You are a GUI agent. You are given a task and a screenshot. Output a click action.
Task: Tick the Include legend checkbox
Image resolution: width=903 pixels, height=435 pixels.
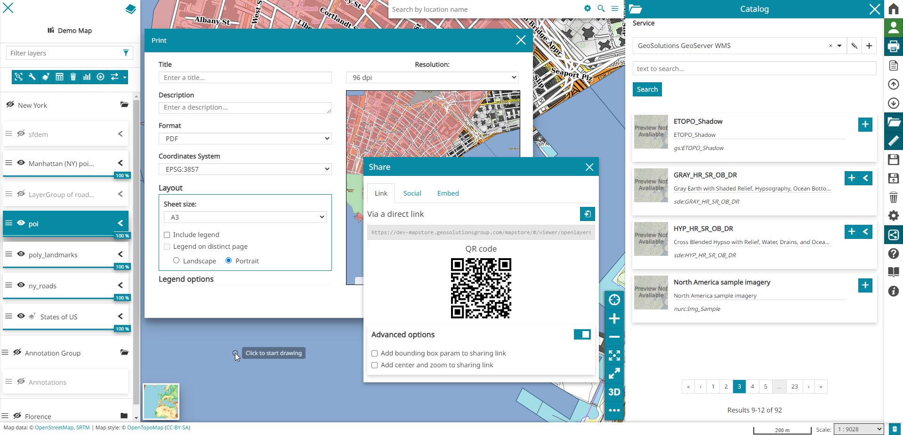[167, 235]
